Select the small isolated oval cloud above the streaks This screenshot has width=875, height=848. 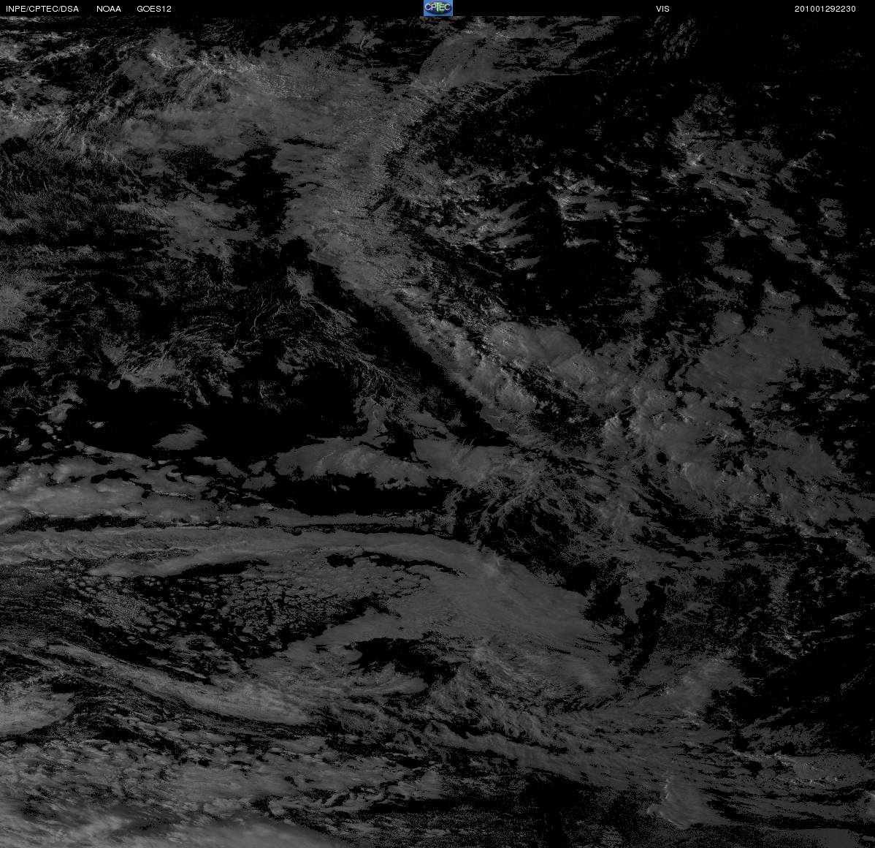tap(180, 437)
